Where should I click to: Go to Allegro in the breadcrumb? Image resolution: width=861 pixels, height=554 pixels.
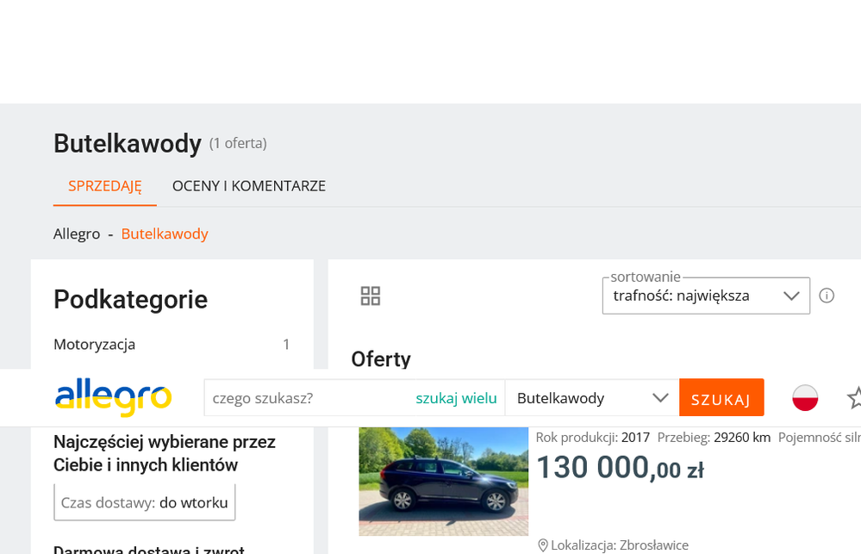77,233
